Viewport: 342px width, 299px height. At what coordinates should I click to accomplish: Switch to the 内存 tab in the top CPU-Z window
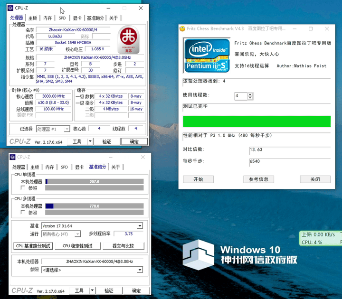[47, 18]
